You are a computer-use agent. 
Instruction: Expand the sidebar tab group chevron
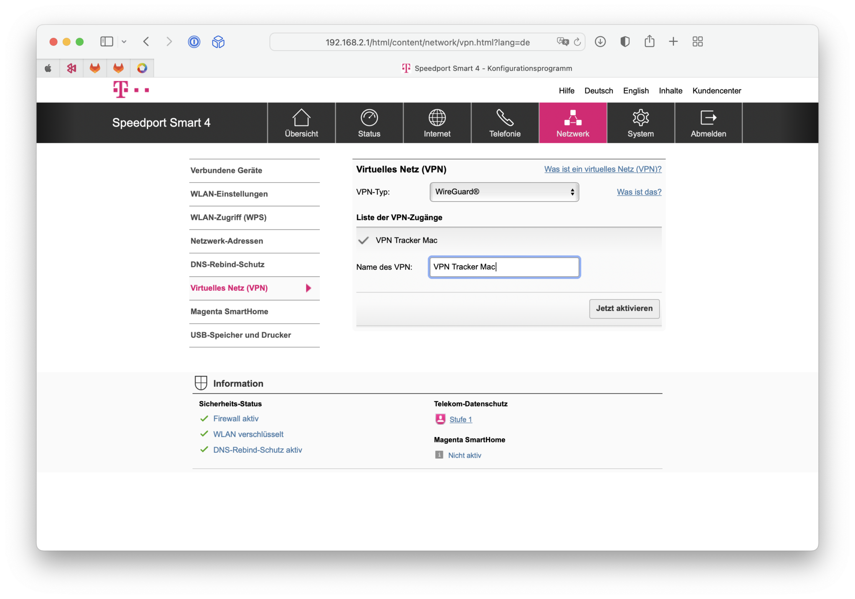tap(124, 42)
